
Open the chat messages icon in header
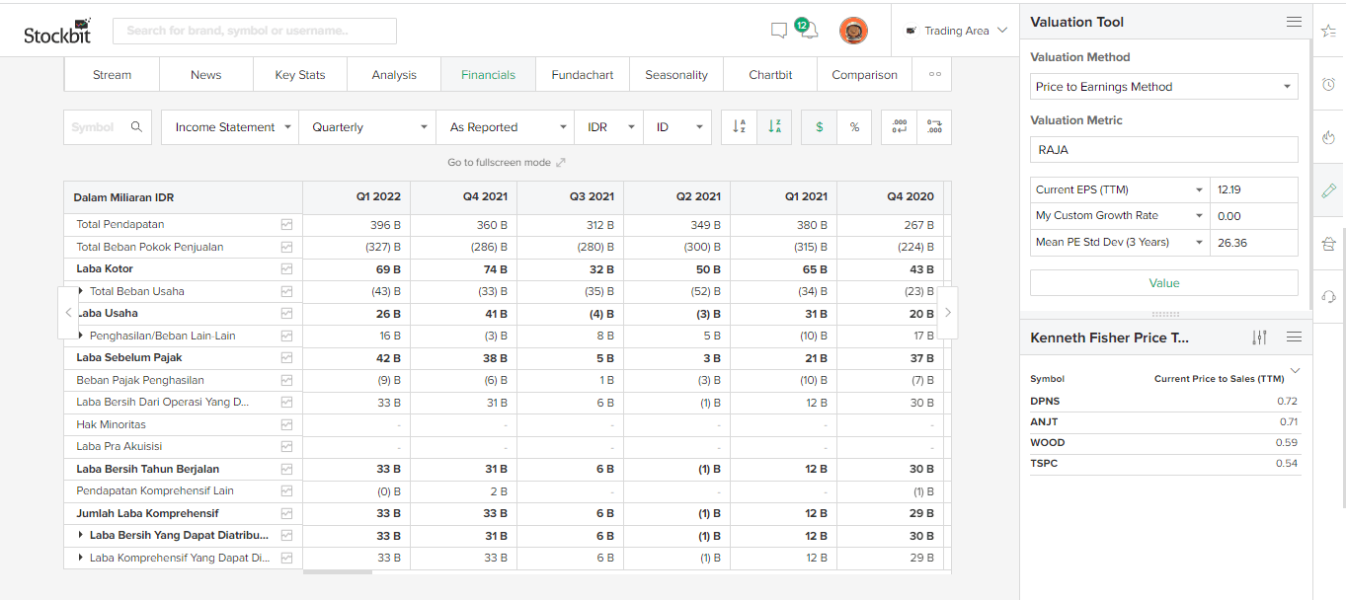point(779,31)
